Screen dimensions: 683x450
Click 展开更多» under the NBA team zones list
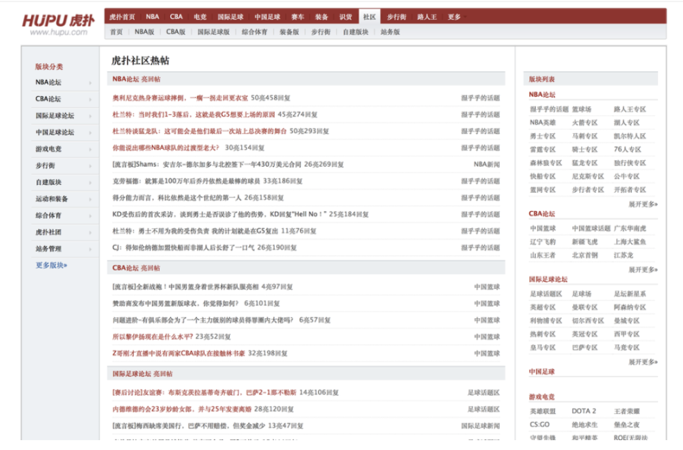pyautogui.click(x=643, y=204)
